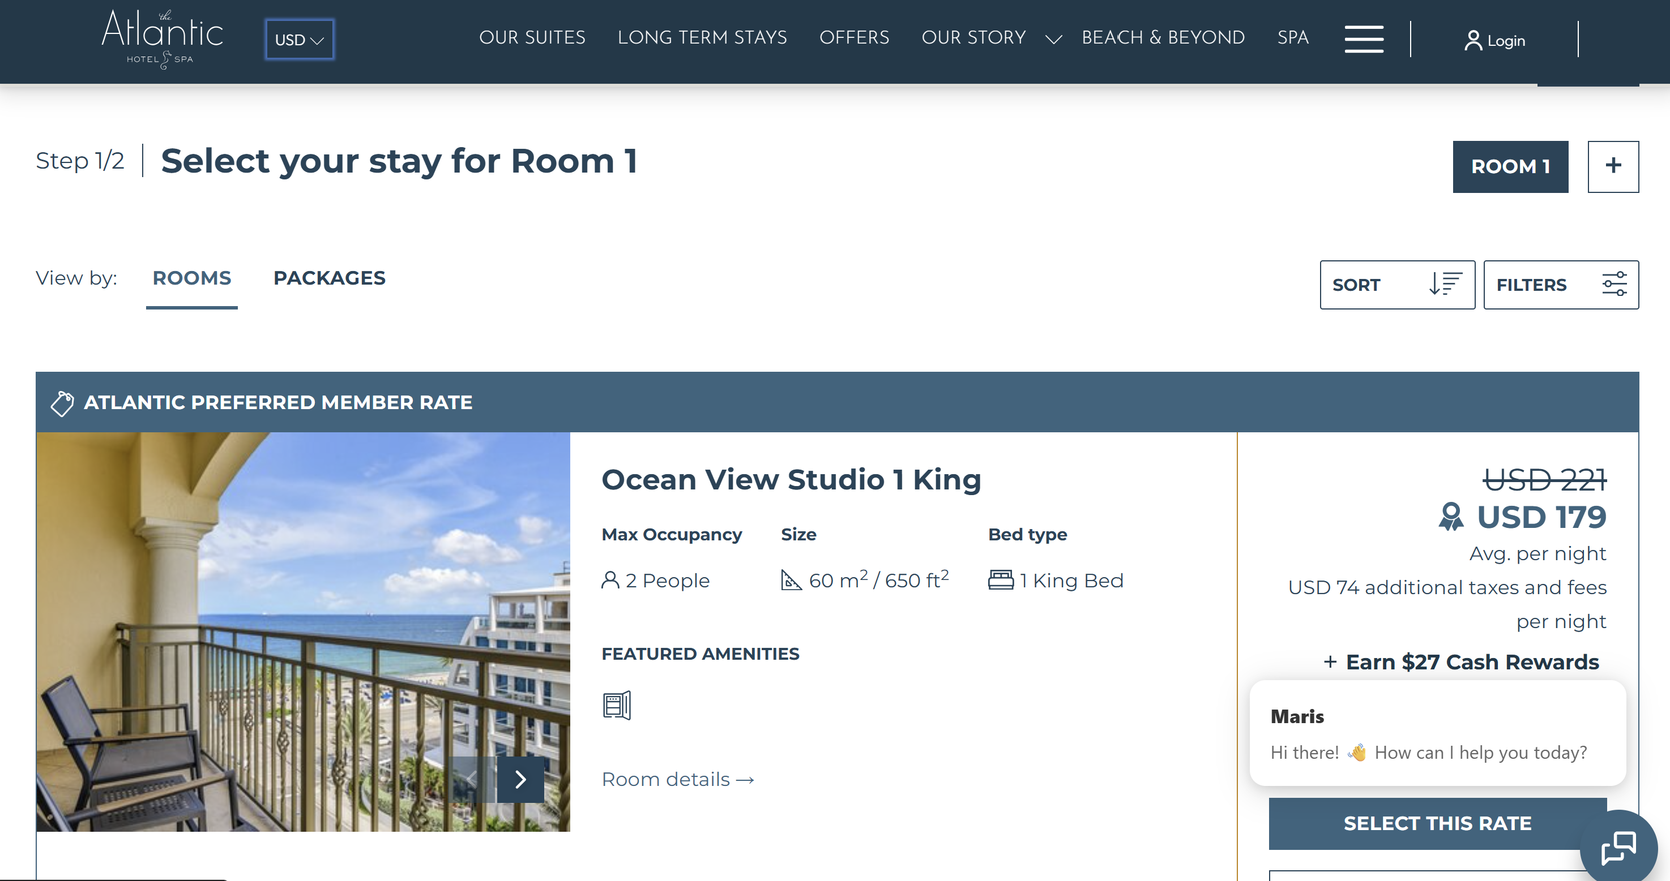
Task: Click the ocean view balcony photo
Action: (303, 631)
